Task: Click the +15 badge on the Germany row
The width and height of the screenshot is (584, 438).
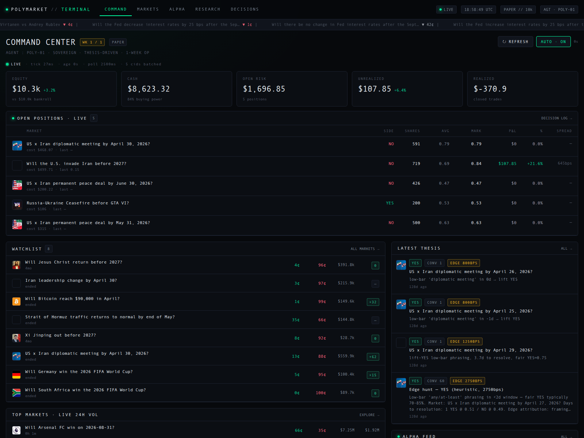Action: [x=373, y=375]
